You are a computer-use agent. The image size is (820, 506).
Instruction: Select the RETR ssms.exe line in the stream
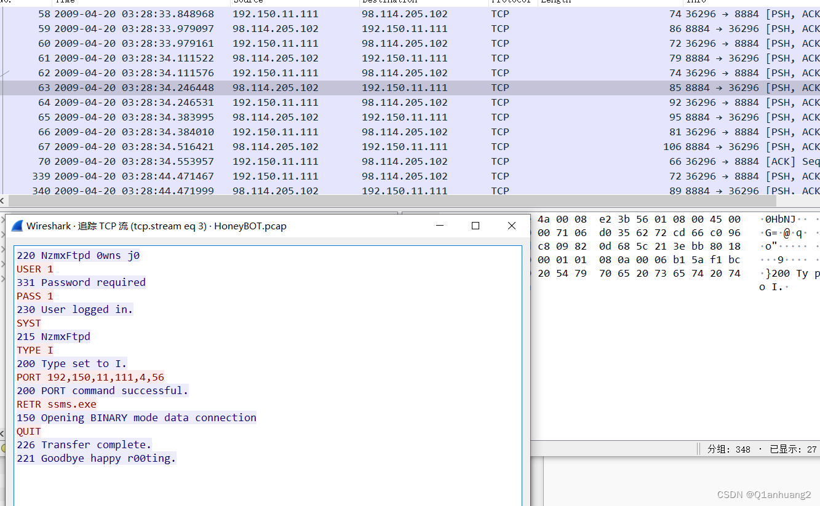[57, 404]
